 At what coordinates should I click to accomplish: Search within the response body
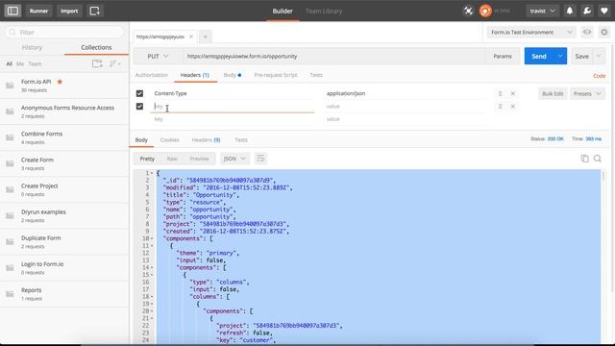(598, 159)
